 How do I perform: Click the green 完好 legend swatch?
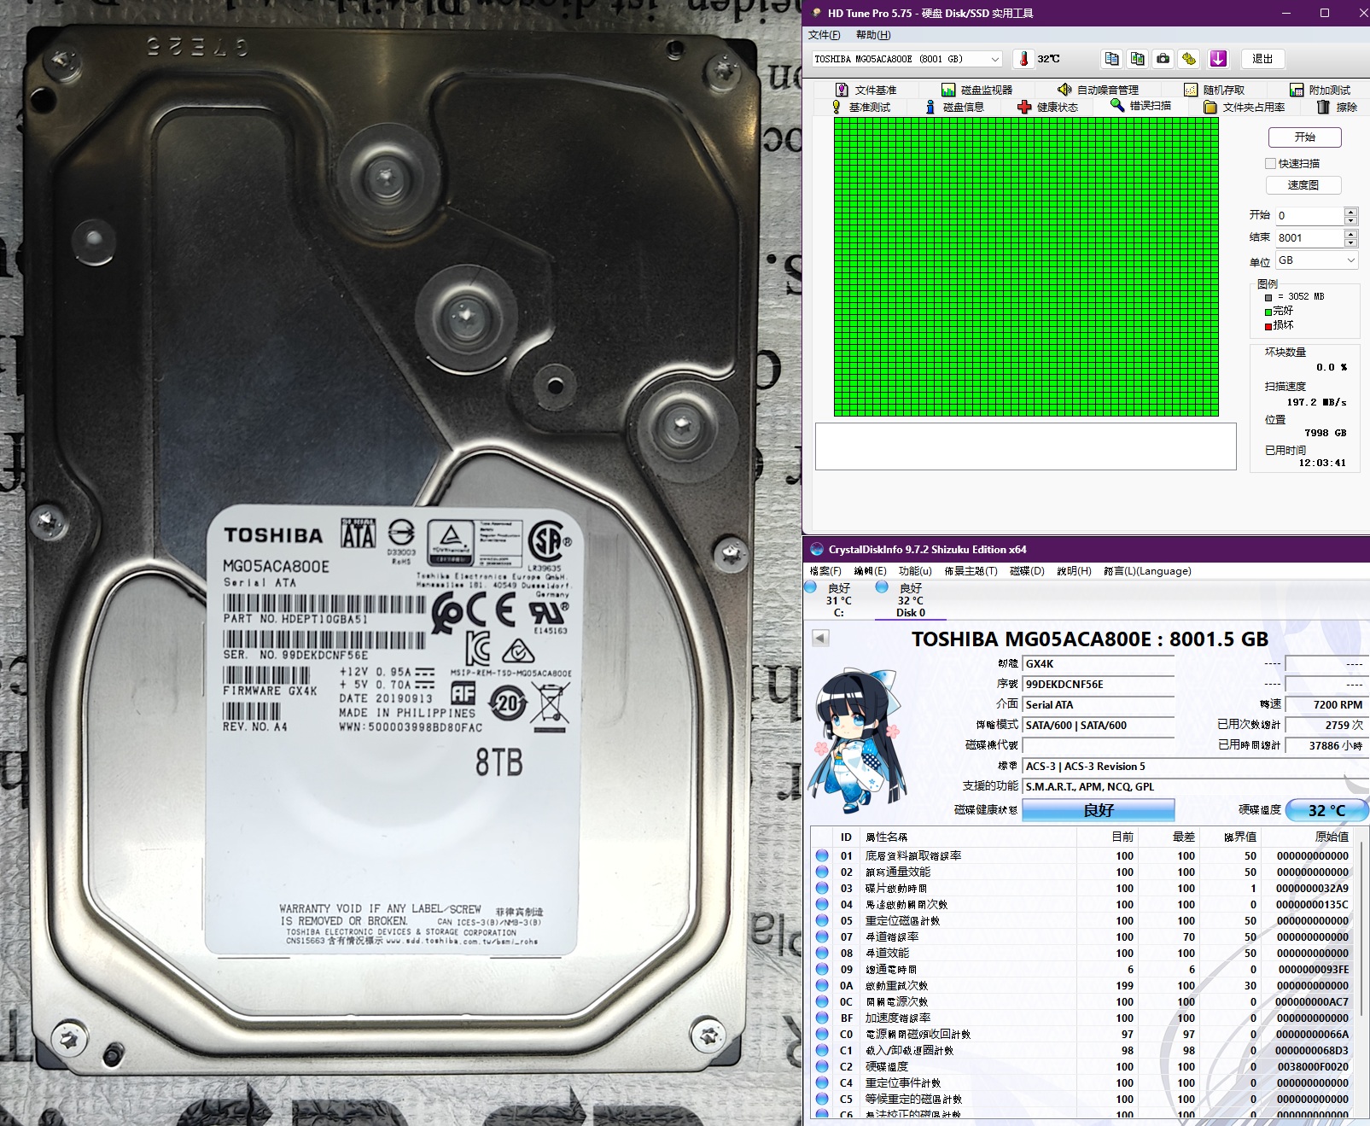[x=1268, y=312]
